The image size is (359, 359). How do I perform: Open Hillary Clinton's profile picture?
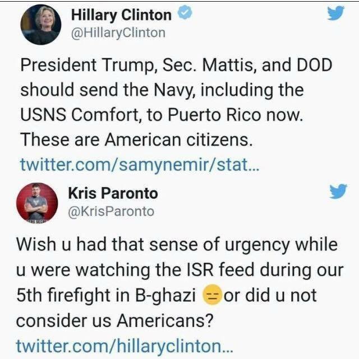tap(41, 24)
